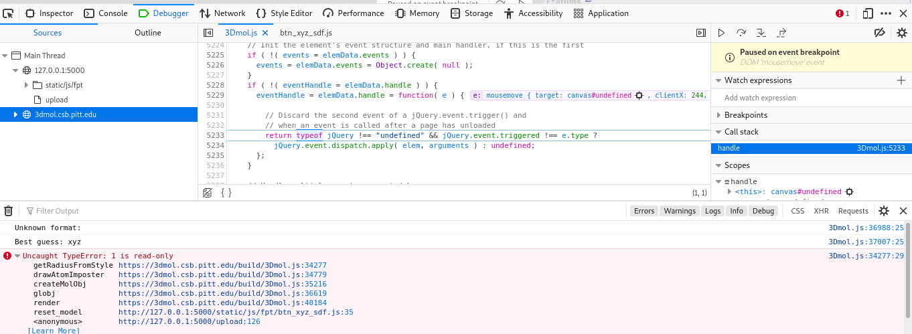Image resolution: width=912 pixels, height=334 pixels.
Task: Toggle the sources list pane icon
Action: 208,33
